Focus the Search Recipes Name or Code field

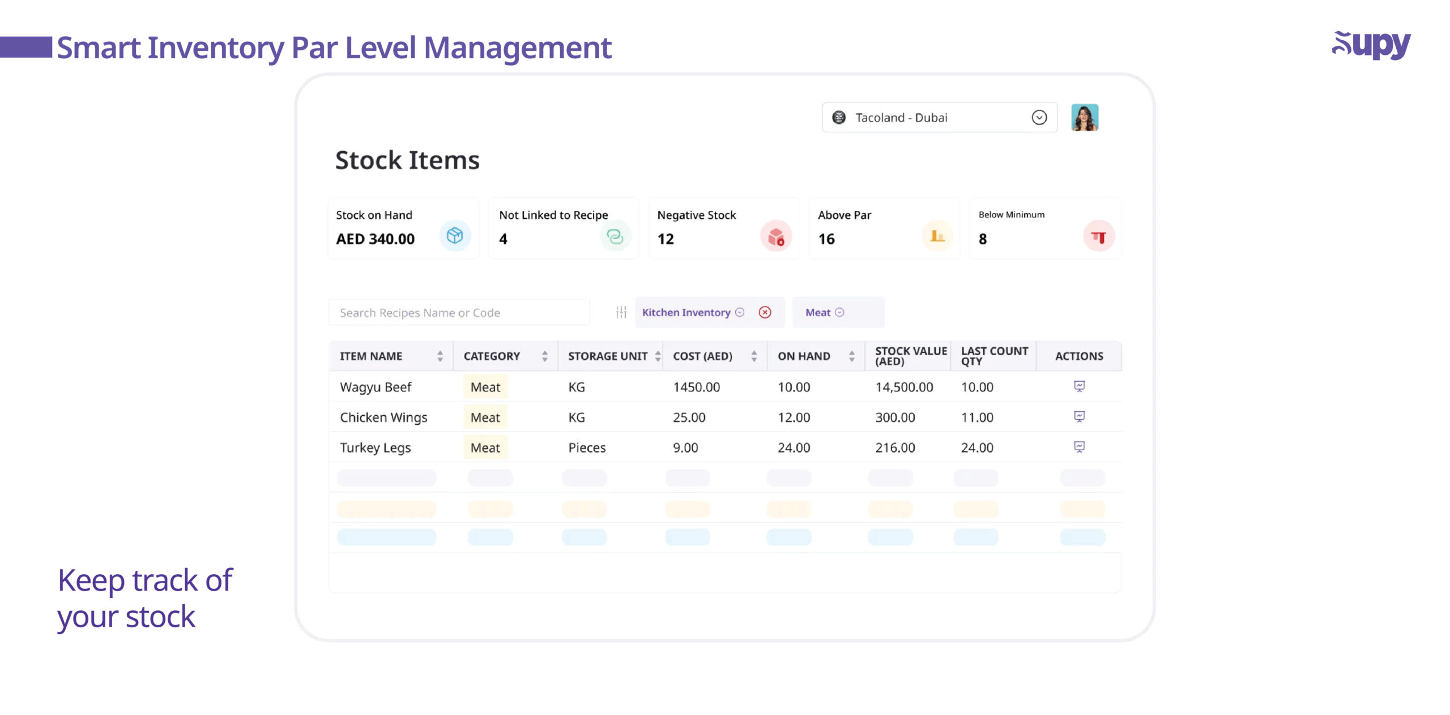pos(459,312)
